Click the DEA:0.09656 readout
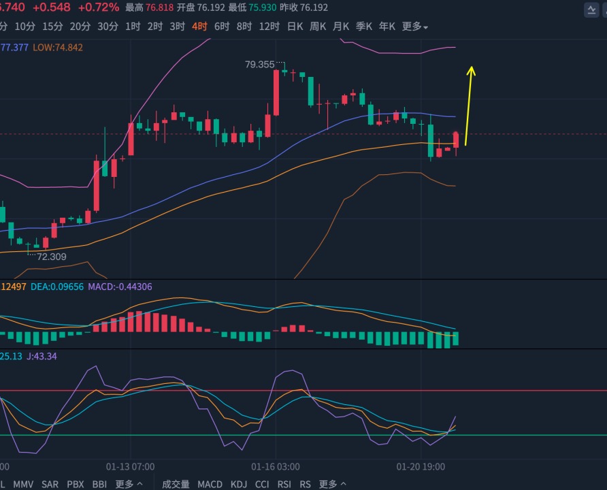This screenshot has width=607, height=490. tap(57, 287)
